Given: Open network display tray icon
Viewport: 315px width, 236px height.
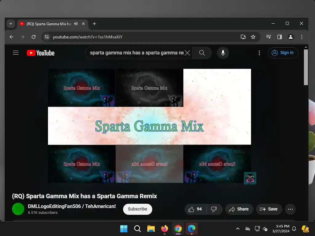Looking at the screenshot, I should [257, 229].
